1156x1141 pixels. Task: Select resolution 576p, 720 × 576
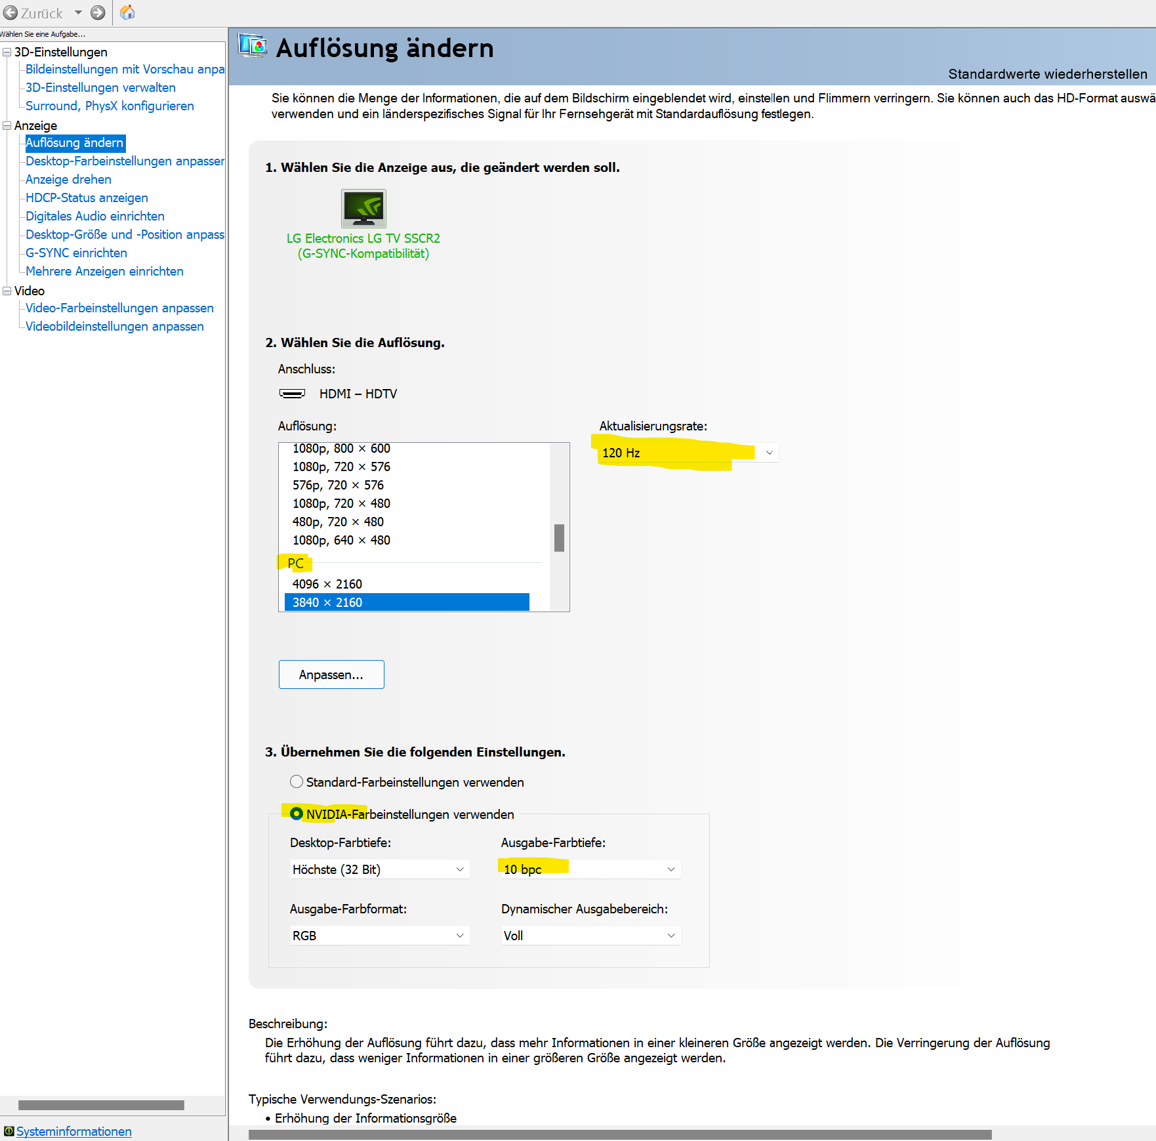pyautogui.click(x=338, y=485)
